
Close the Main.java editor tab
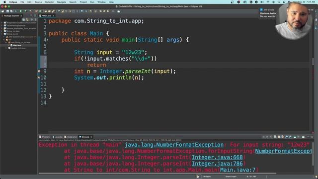[x=54, y=15]
